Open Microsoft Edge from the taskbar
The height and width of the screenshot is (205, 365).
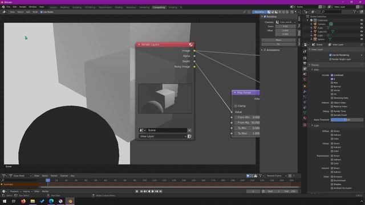(x=51, y=201)
